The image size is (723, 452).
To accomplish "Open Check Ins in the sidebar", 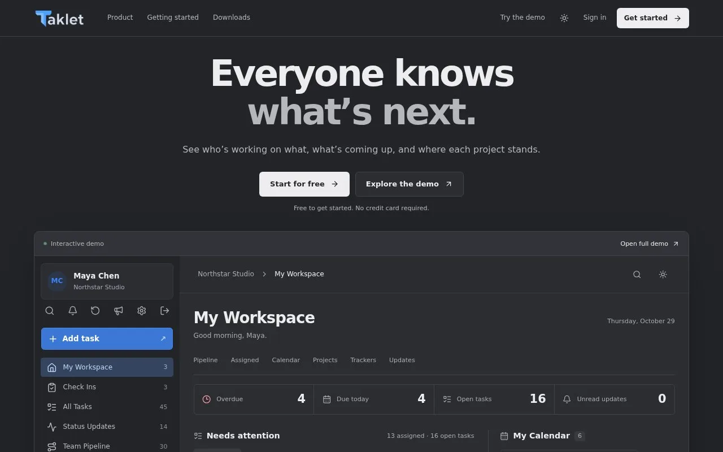I will 107,387.
